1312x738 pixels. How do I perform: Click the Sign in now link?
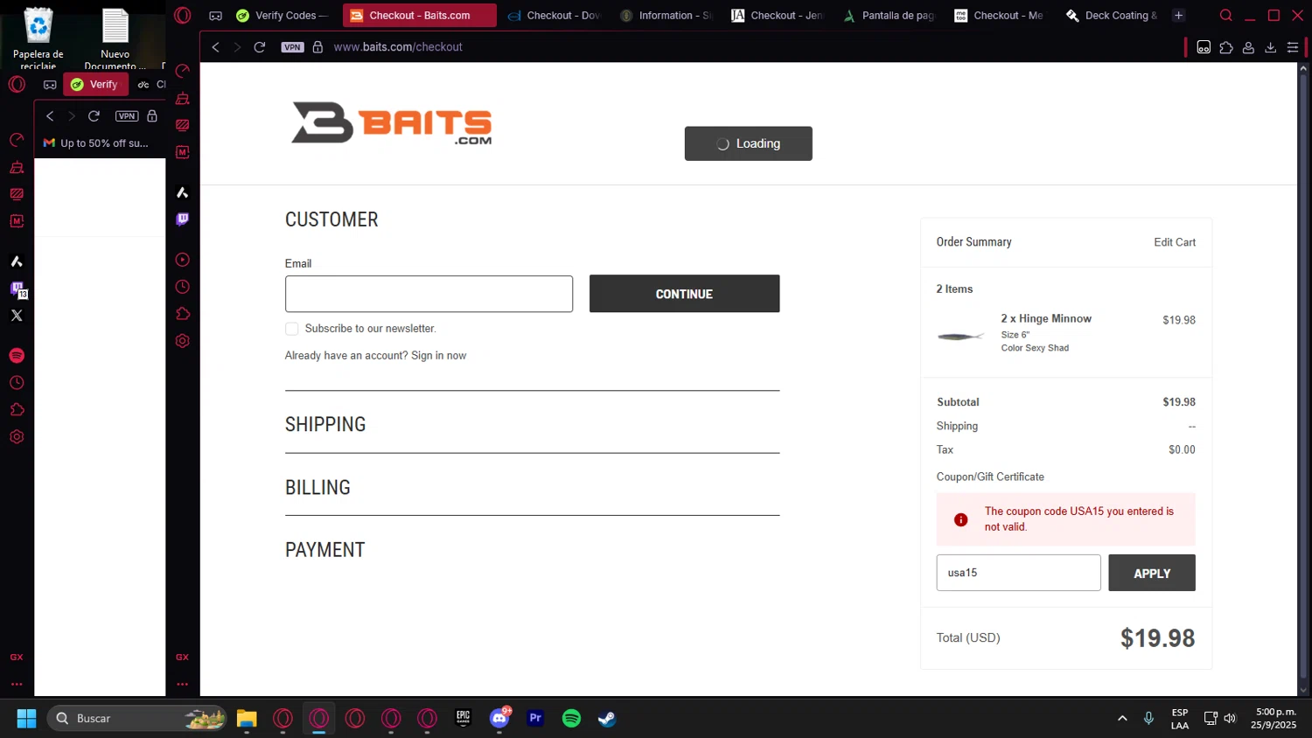438,356
